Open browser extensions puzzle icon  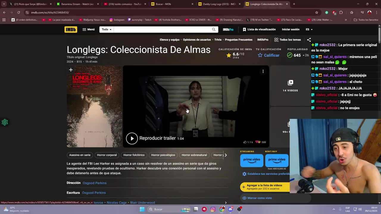[x=341, y=12]
